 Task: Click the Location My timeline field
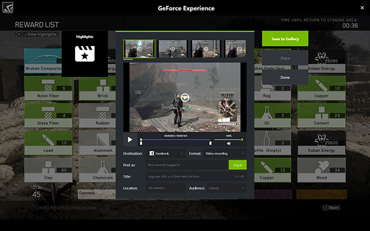tap(166, 188)
